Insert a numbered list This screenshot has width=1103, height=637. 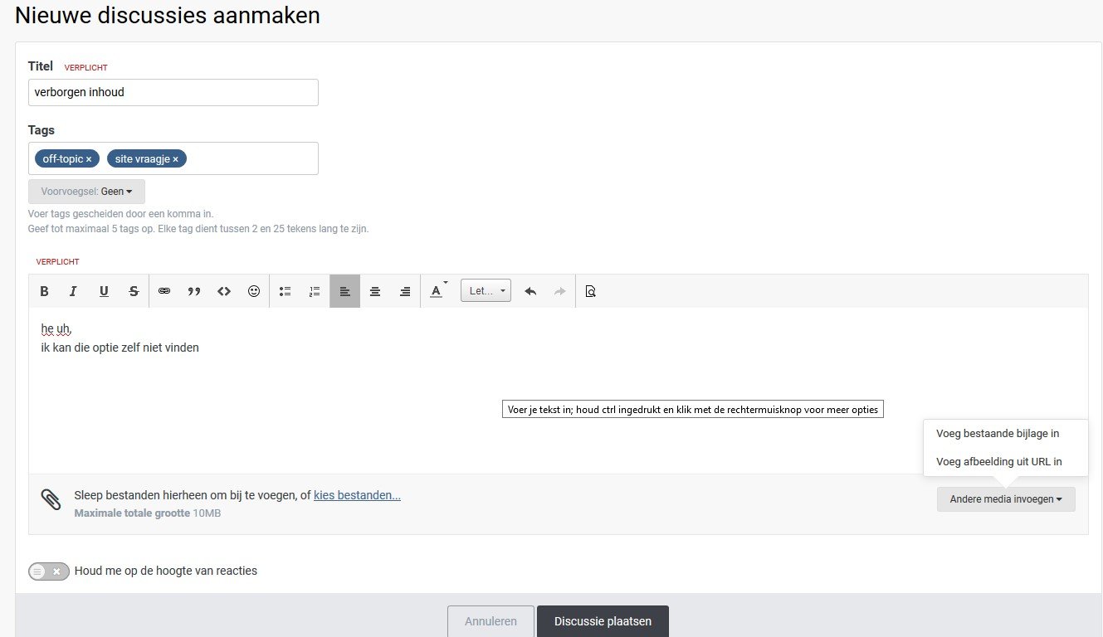315,291
